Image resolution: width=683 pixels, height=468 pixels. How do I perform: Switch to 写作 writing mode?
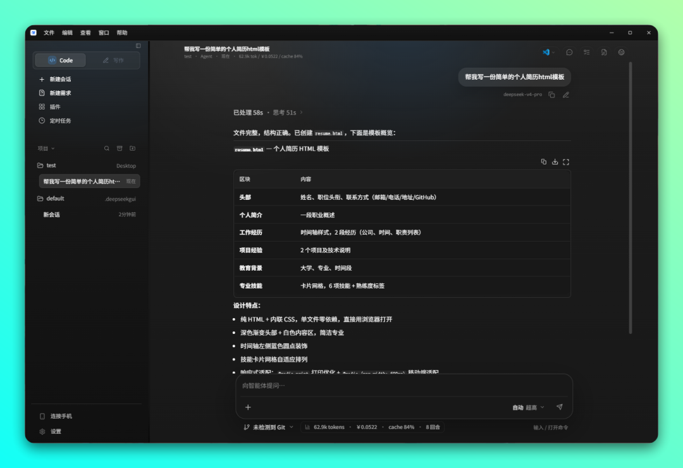(x=113, y=60)
